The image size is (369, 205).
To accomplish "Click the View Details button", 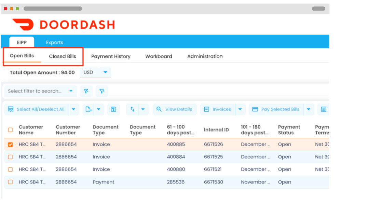I will click(175, 109).
